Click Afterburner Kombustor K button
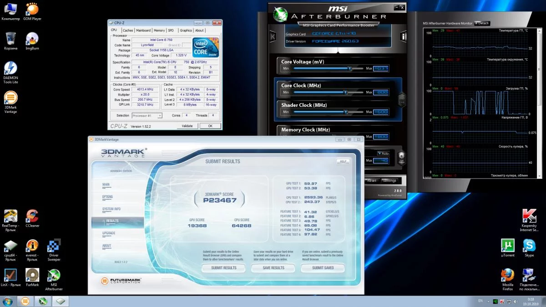Image resolution: width=546 pixels, height=307 pixels. [273, 36]
